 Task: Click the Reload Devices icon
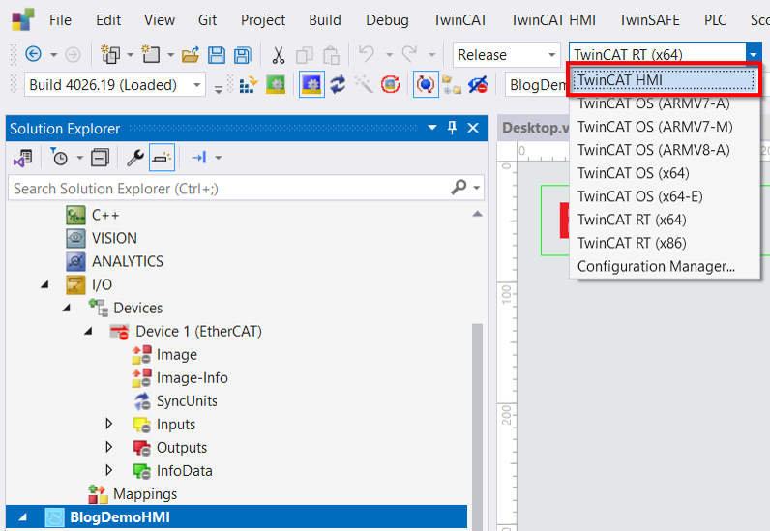pyautogui.click(x=338, y=85)
